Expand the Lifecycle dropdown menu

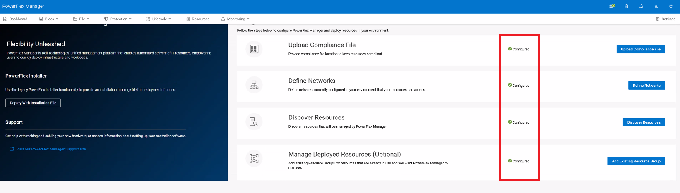pos(159,19)
